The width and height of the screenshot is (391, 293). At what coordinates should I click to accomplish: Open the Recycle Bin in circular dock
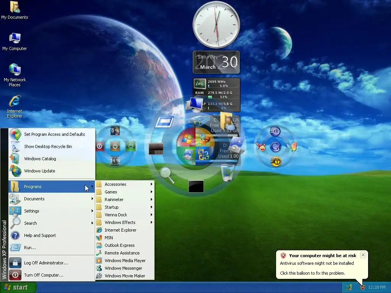(x=227, y=173)
